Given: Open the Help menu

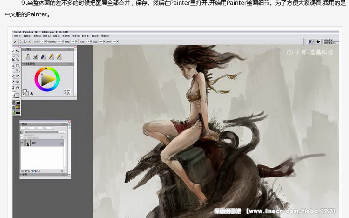Looking at the screenshot, I should coord(105,36).
